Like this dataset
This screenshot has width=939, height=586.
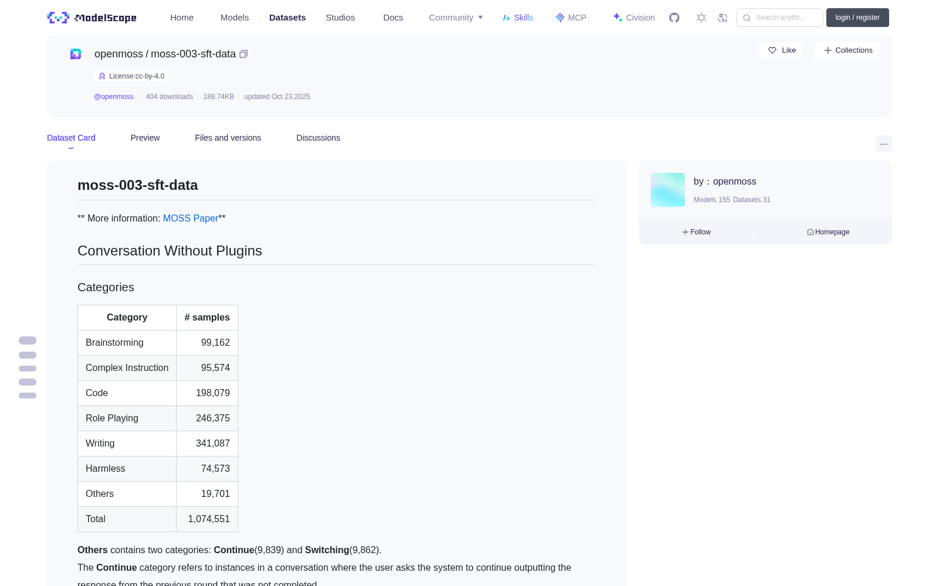(x=781, y=50)
